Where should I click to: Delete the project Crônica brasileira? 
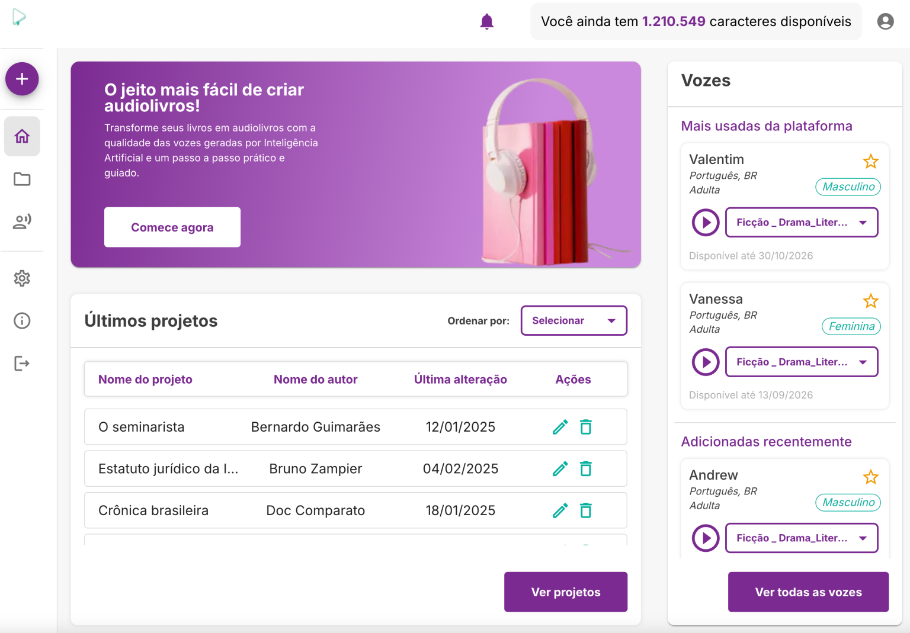tap(586, 510)
